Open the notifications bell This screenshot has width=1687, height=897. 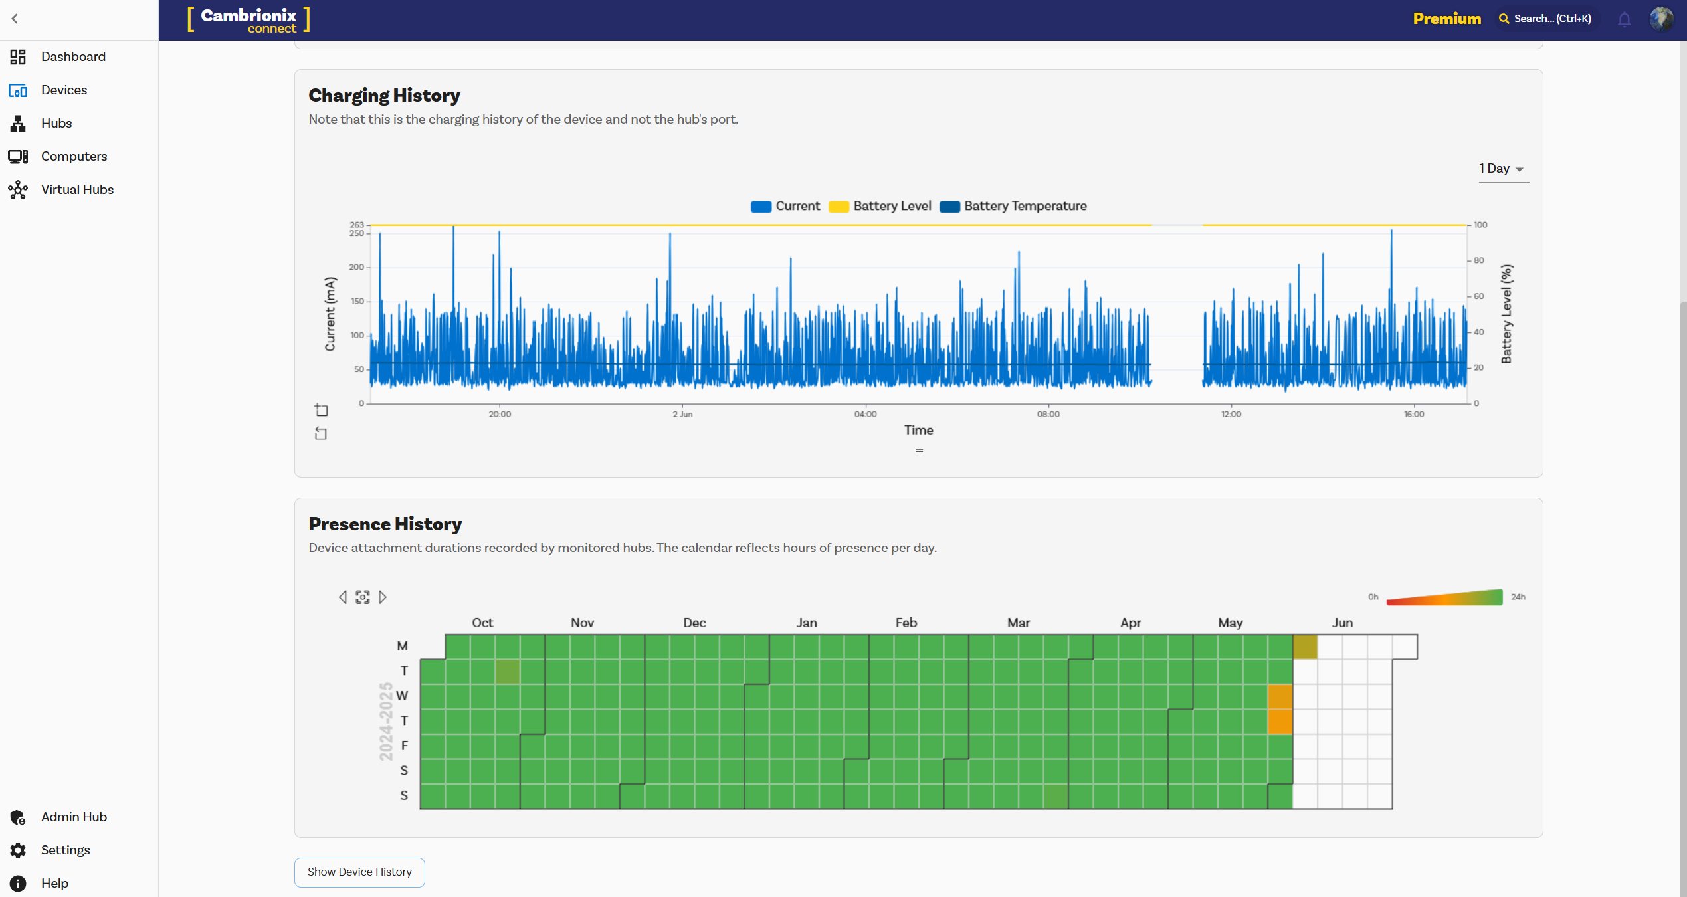coord(1624,19)
